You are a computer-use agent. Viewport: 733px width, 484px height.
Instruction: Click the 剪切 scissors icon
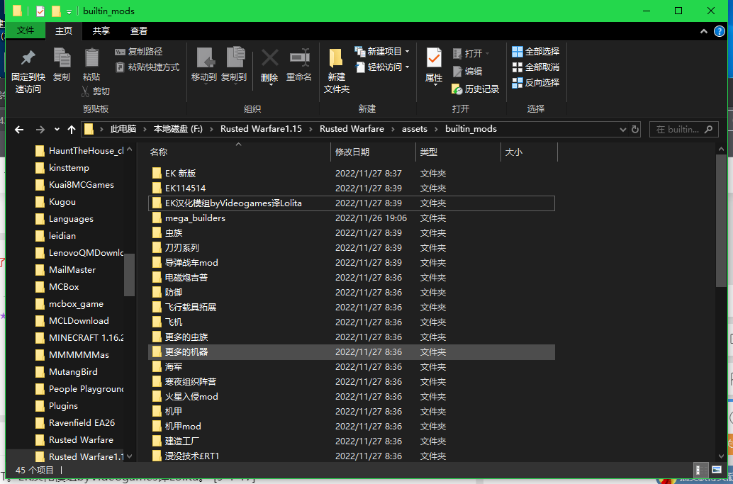86,91
